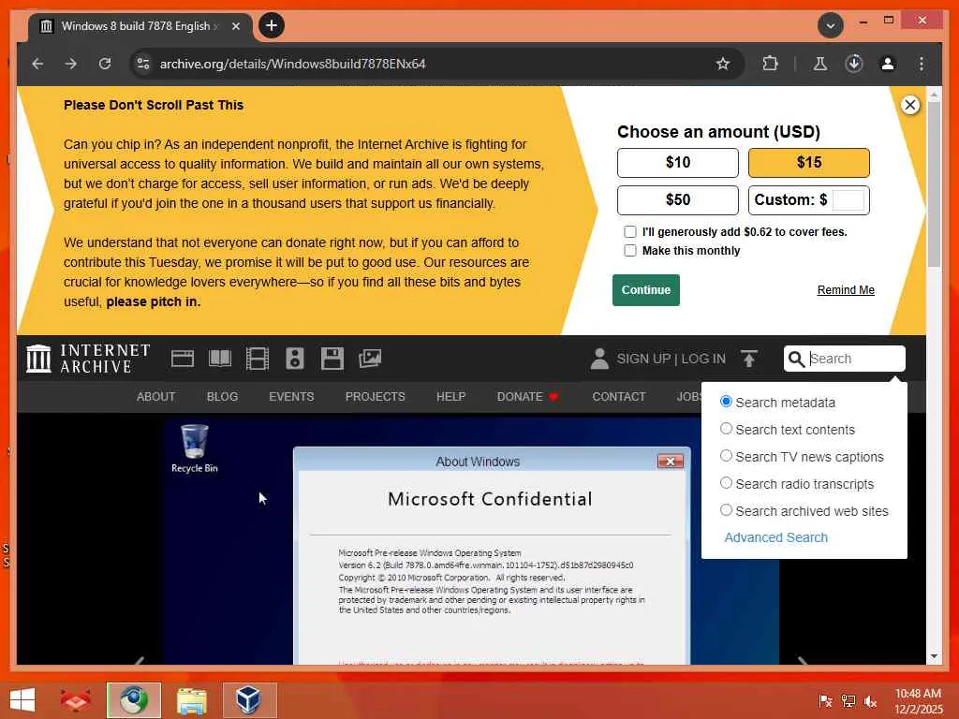Image resolution: width=959 pixels, height=719 pixels.
Task: Click the green Continue button
Action: point(646,290)
